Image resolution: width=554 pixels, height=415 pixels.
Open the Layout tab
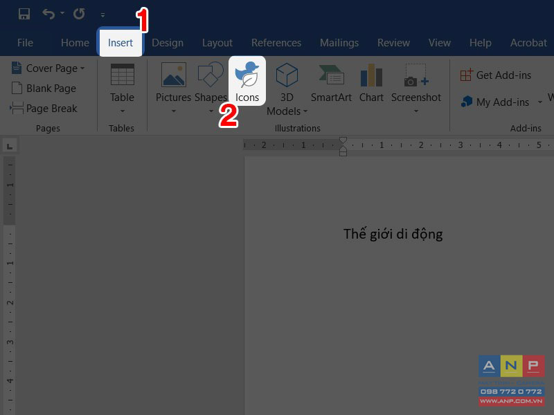point(217,43)
